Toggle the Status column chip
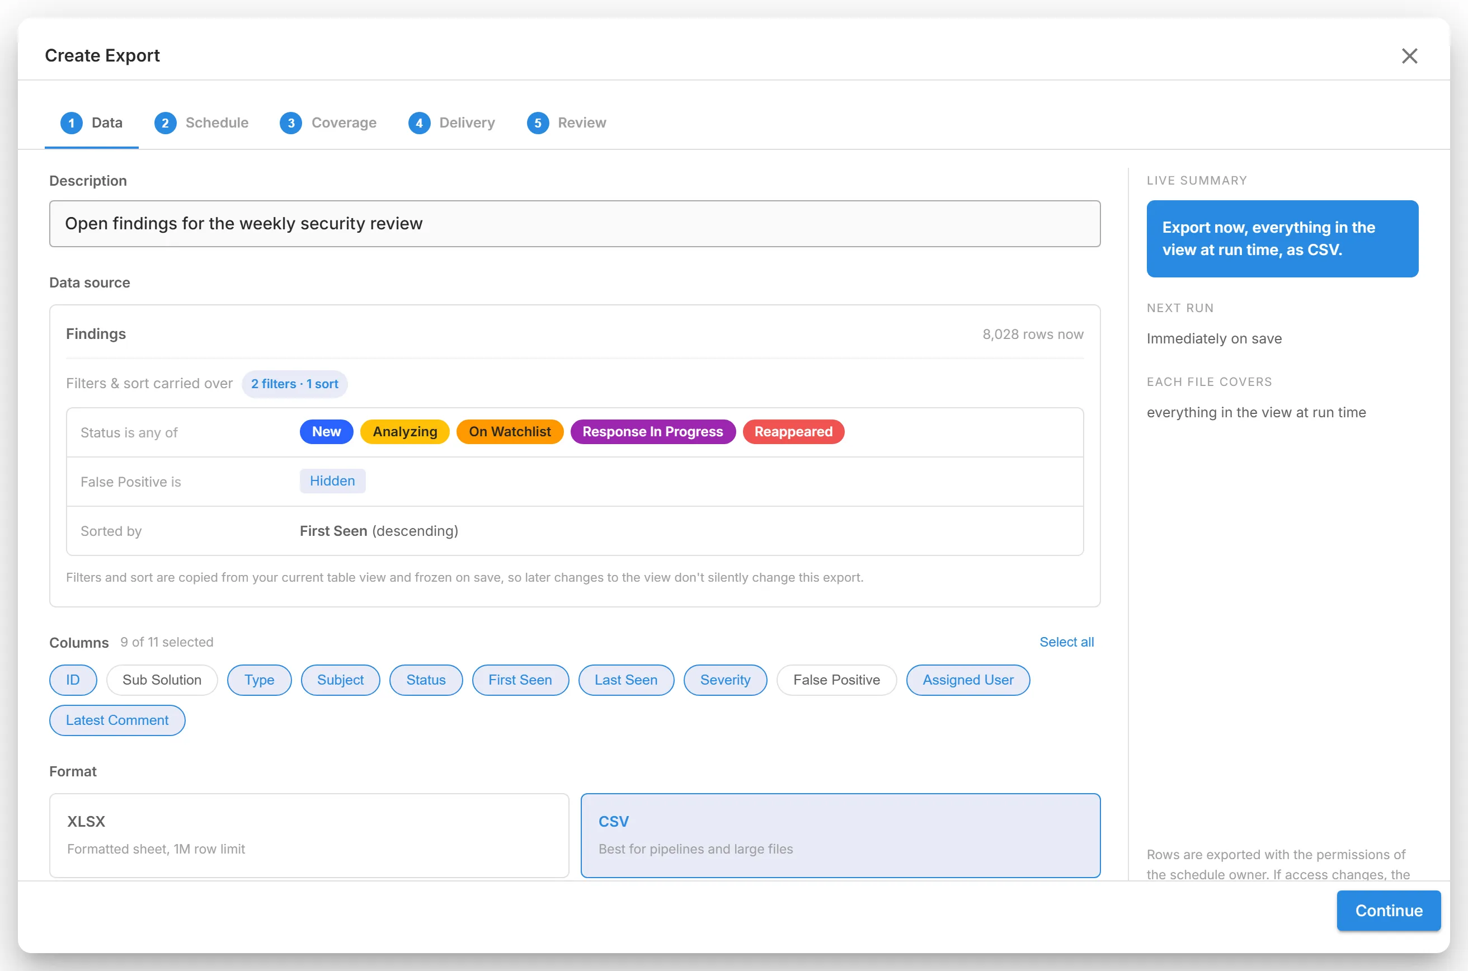 [x=426, y=680]
